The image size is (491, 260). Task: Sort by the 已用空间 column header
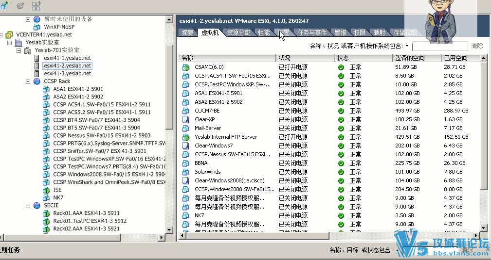tap(460, 58)
